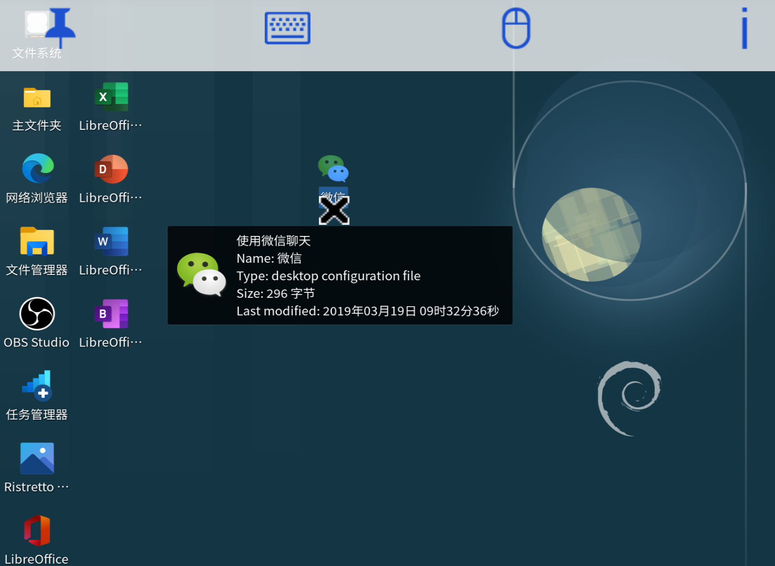Open the 主文件夹 home folder icon
Viewport: 775px width, 566px height.
37,97
